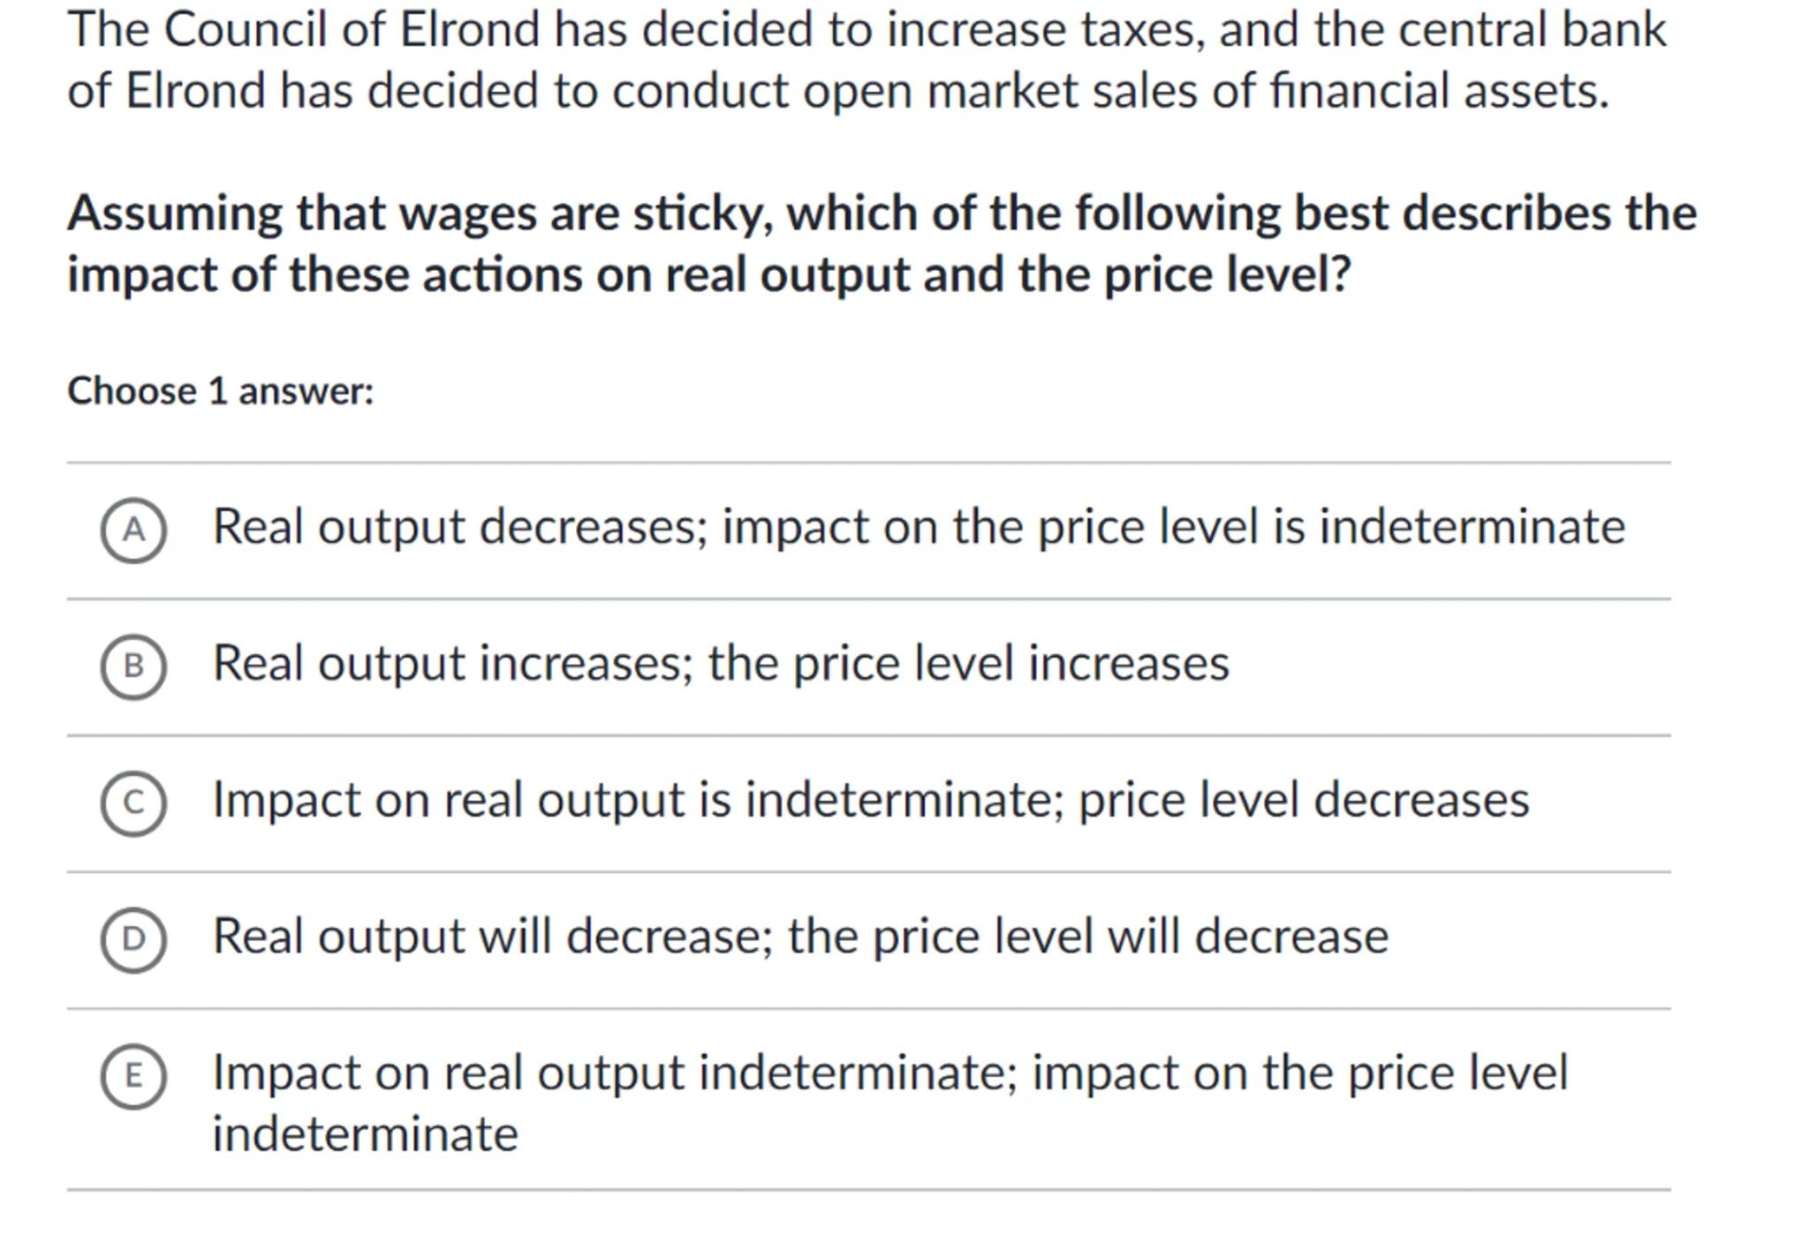Pick the D answer radio circle
Image resolution: width=1809 pixels, height=1235 pixels.
tap(133, 939)
